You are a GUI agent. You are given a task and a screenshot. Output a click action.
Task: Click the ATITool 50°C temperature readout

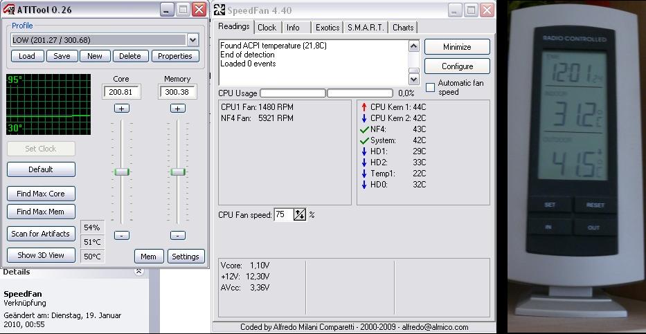click(93, 257)
